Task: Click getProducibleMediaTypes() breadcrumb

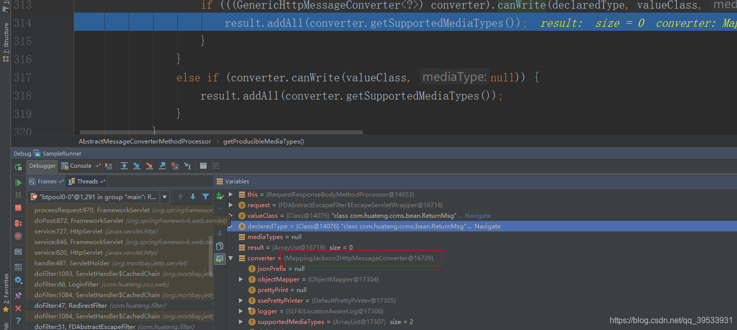Action: (x=264, y=141)
